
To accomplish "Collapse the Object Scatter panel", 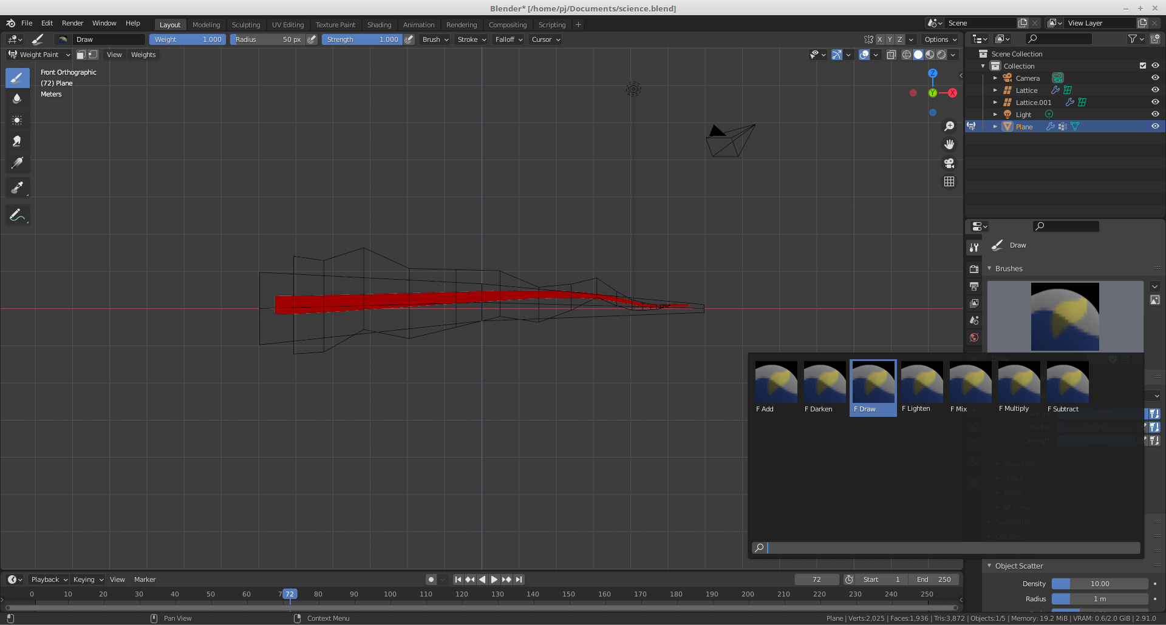I will pos(1018,566).
